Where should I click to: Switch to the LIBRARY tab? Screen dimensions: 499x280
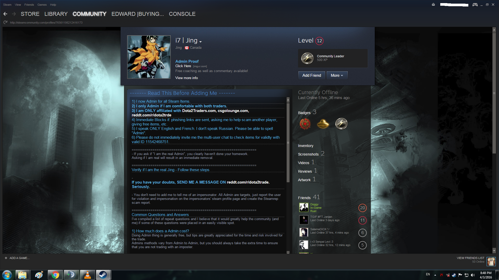coord(56,14)
